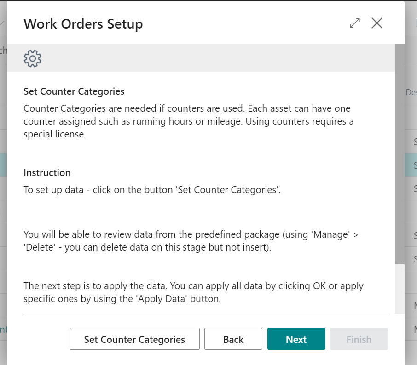Expand the dialog with the arrows icon
417x365 pixels.
[x=355, y=23]
